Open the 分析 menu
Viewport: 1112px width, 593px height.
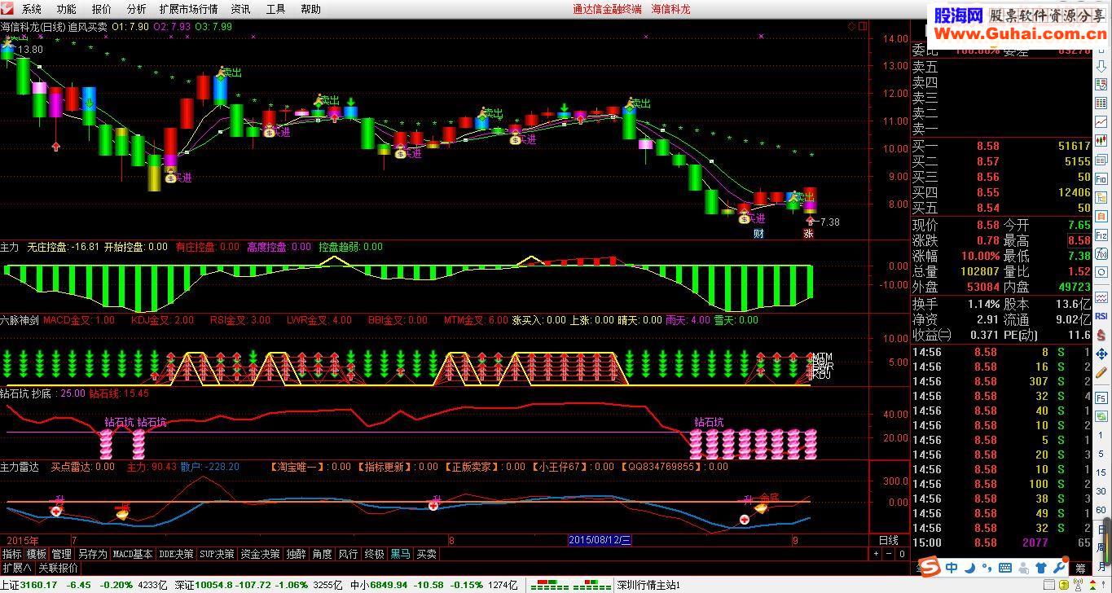click(x=137, y=9)
